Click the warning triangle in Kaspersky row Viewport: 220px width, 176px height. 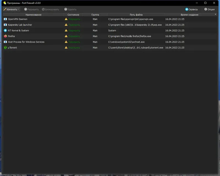click(x=66, y=25)
